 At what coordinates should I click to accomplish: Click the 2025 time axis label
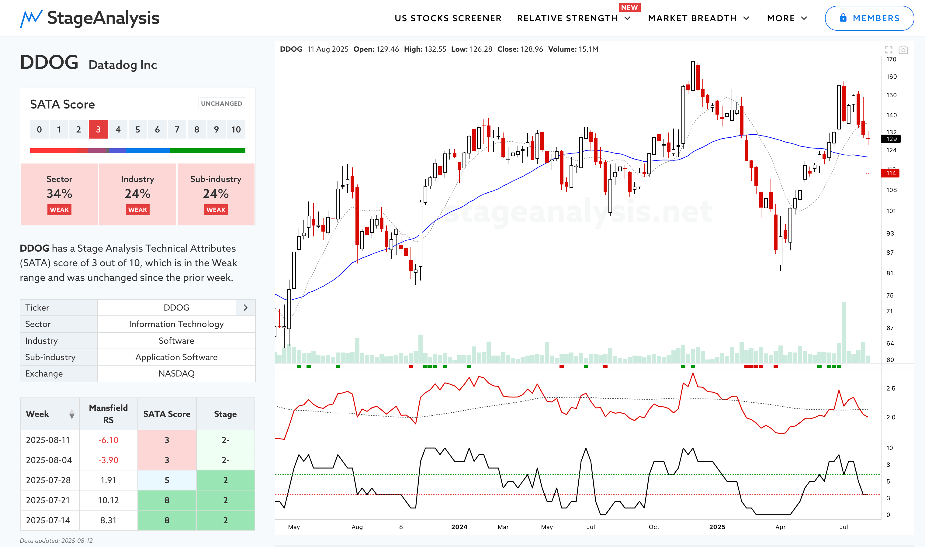pyautogui.click(x=717, y=527)
